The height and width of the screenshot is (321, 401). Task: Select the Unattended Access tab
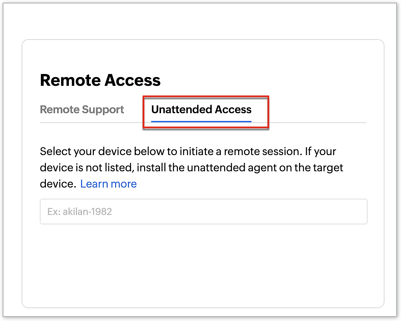tap(201, 109)
